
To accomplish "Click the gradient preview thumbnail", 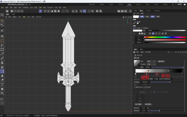I will point(137,63).
